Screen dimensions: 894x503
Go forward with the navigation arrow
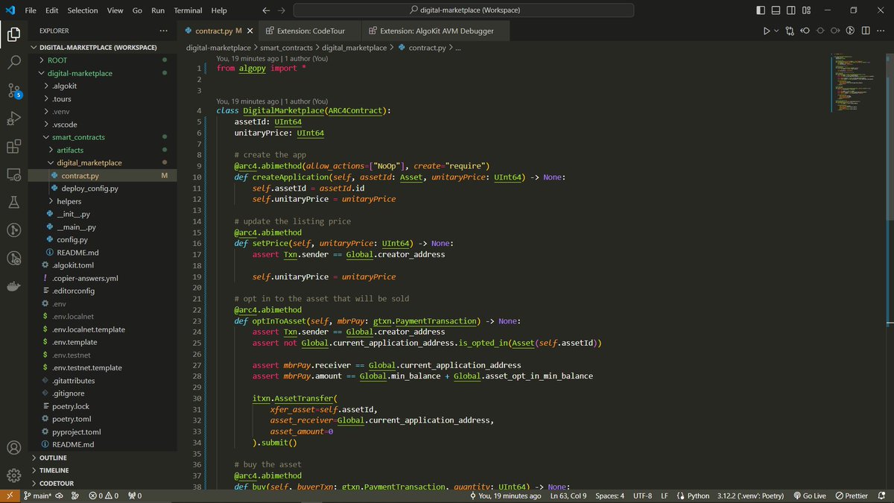[x=281, y=10]
